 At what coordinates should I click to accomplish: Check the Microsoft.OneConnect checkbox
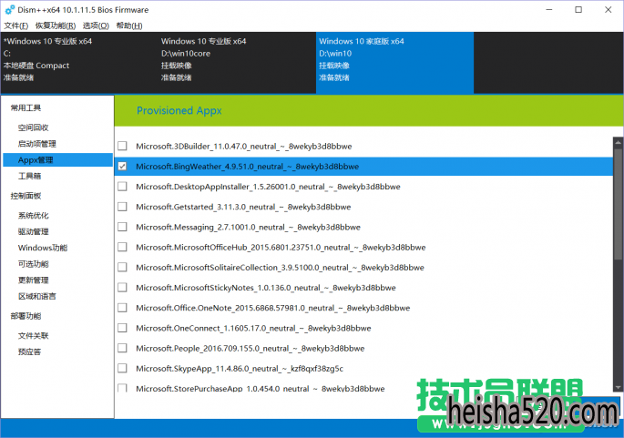point(123,328)
